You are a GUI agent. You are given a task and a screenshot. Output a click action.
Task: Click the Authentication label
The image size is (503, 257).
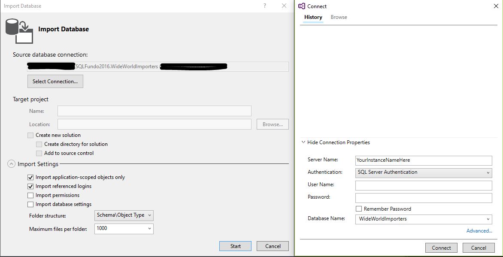[x=325, y=172]
